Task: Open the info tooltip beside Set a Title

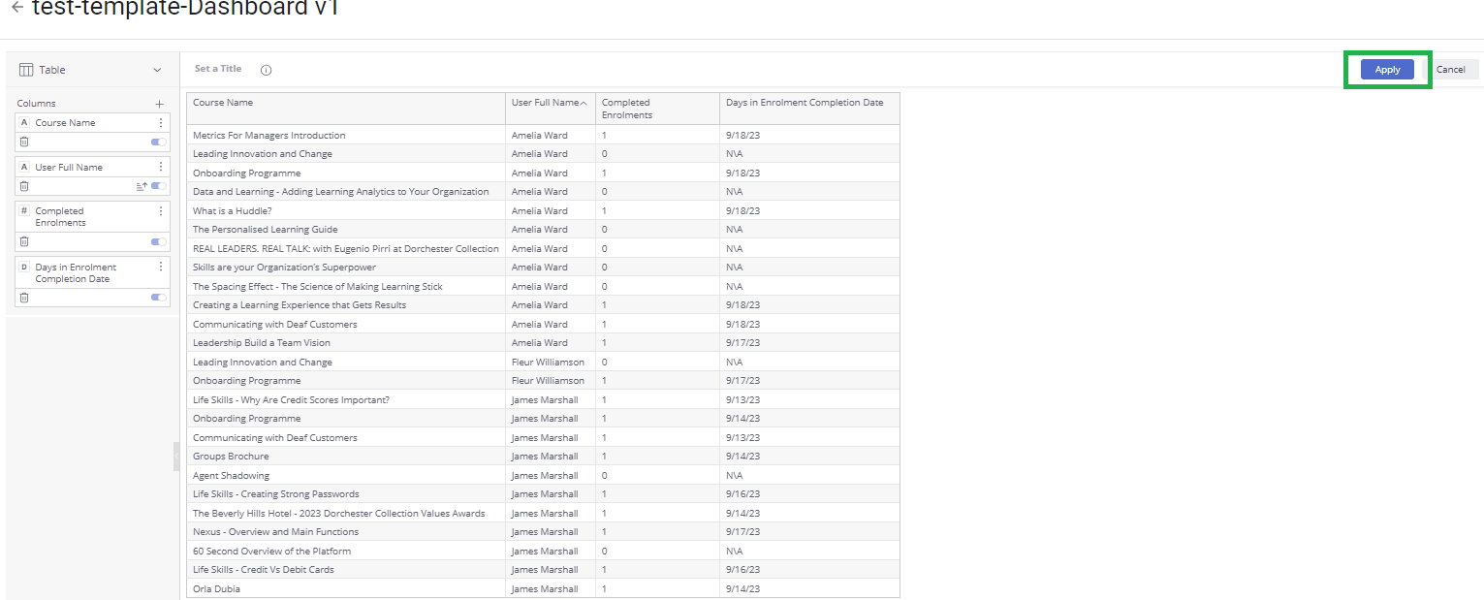Action: pyautogui.click(x=265, y=69)
